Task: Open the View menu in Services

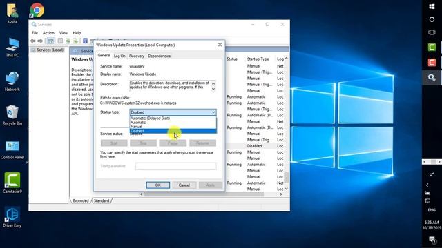Action: 64,33
